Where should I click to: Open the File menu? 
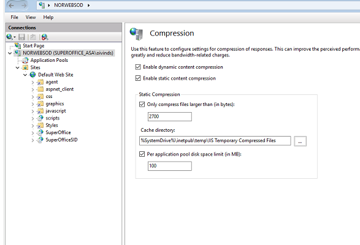tap(14, 17)
